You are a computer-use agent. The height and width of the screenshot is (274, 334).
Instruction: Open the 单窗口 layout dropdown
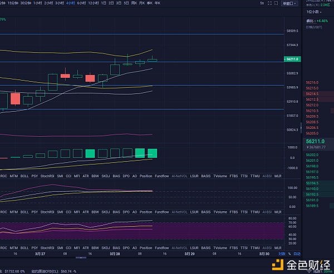tap(288, 3)
